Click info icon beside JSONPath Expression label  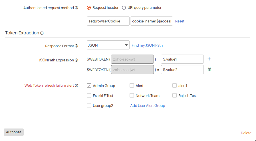coord(76,60)
